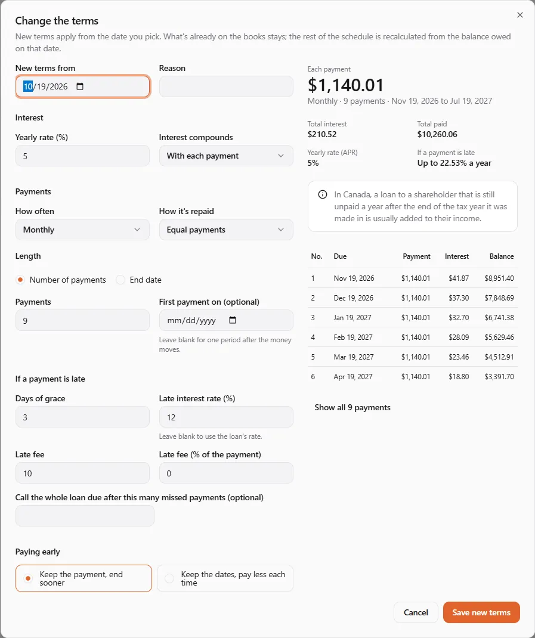
Task: Click the Feb 19, 2027 due date
Action: (x=353, y=337)
